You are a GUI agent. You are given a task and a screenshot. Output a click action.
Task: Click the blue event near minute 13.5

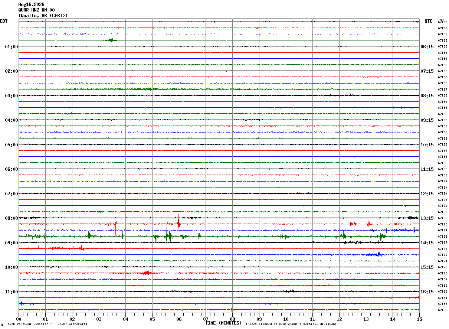[x=376, y=254]
